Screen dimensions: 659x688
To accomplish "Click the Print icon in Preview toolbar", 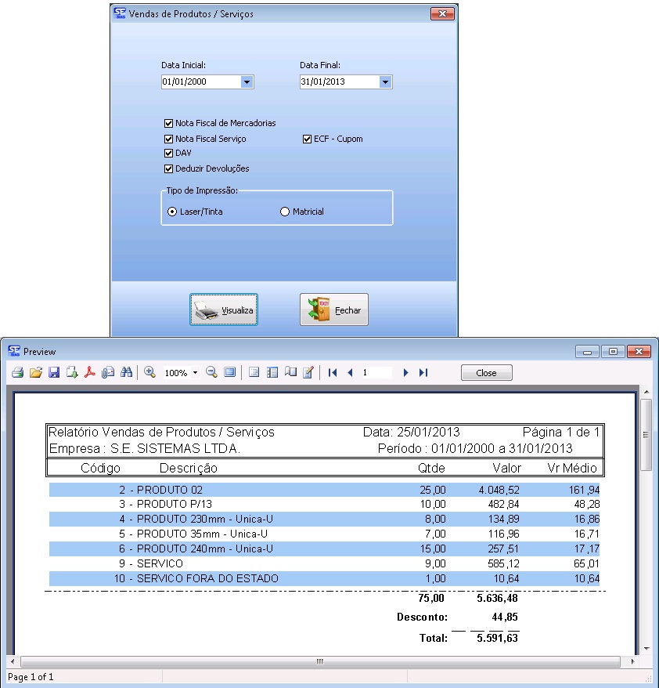I will click(x=17, y=373).
